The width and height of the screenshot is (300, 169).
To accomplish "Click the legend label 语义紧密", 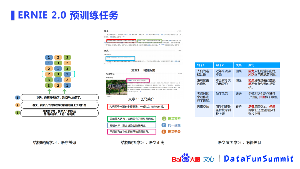I will 174,119.
